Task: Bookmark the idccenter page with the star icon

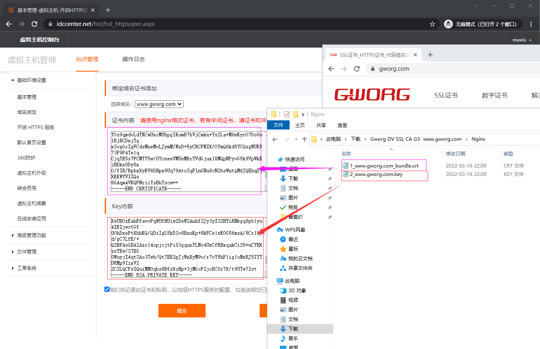Action: pyautogui.click(x=432, y=24)
